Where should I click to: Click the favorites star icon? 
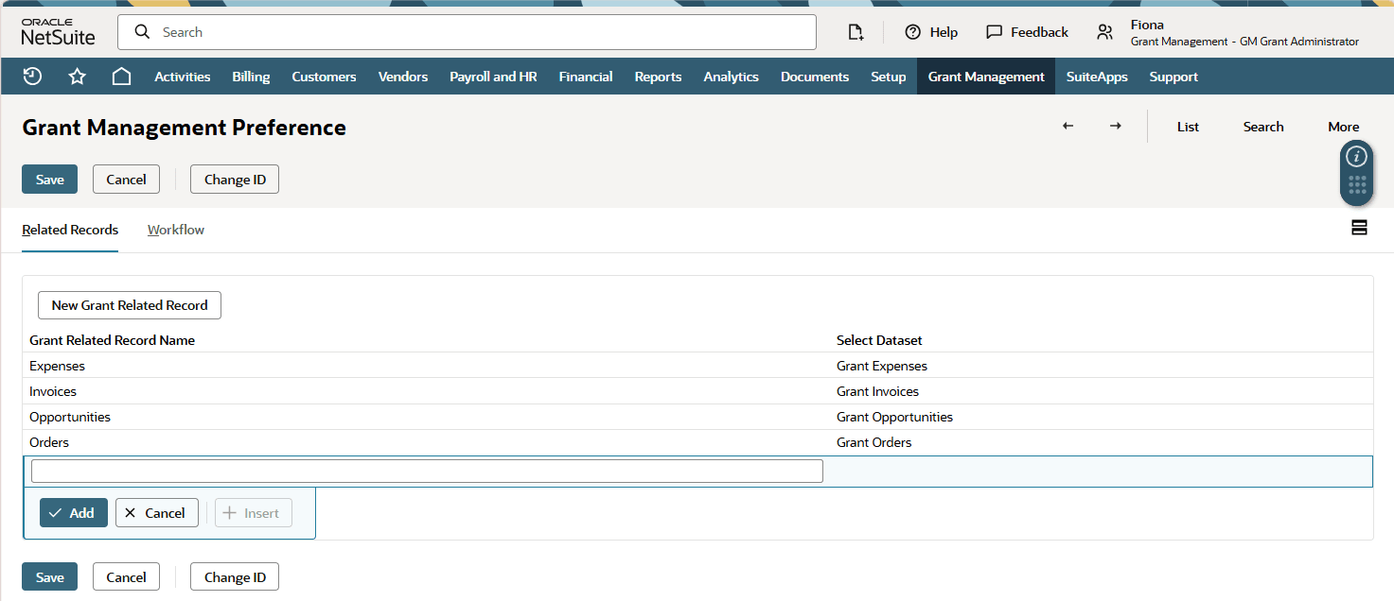(x=77, y=76)
